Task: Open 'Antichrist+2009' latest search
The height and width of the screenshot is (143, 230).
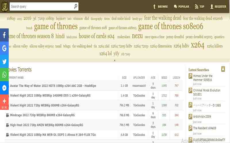Action: tap(202, 117)
